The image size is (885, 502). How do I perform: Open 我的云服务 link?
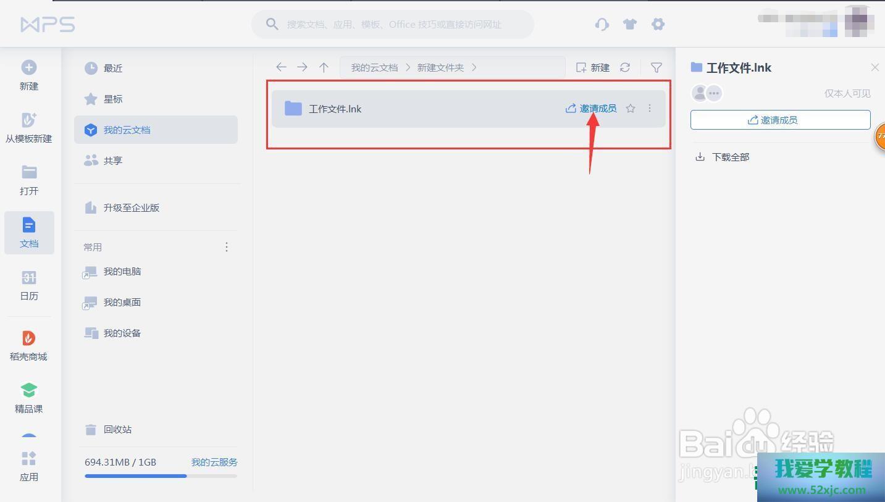(214, 462)
